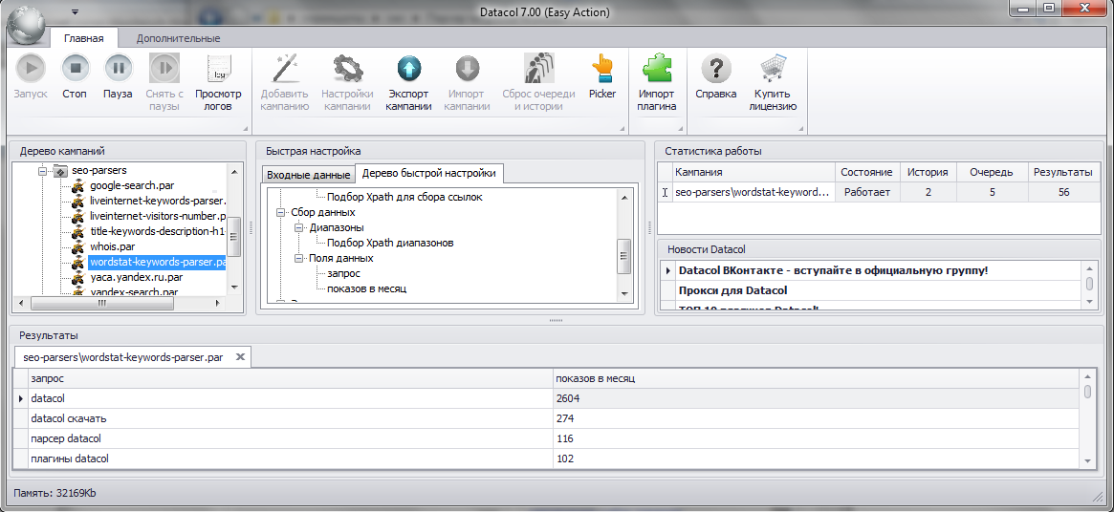Click Состояние column header
Viewport: 1114px width, 512px height.
coord(866,172)
